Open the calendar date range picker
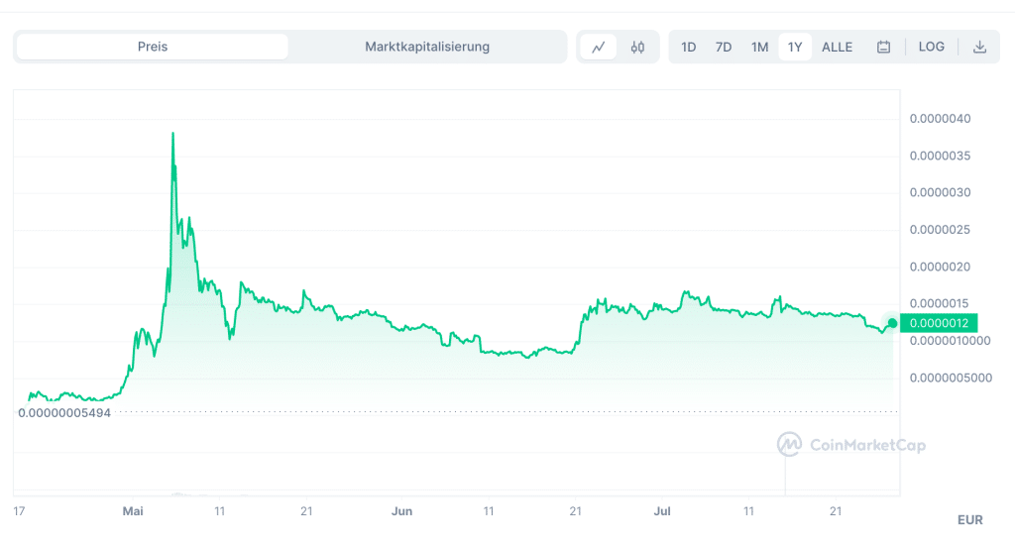 883,47
